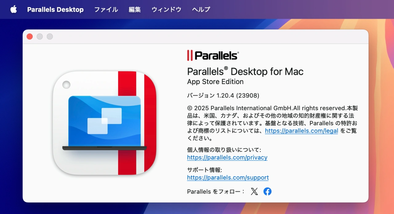Viewport: 394px width, 214px height.
Task: Open the ウィンドウ menu
Action: pos(166,10)
